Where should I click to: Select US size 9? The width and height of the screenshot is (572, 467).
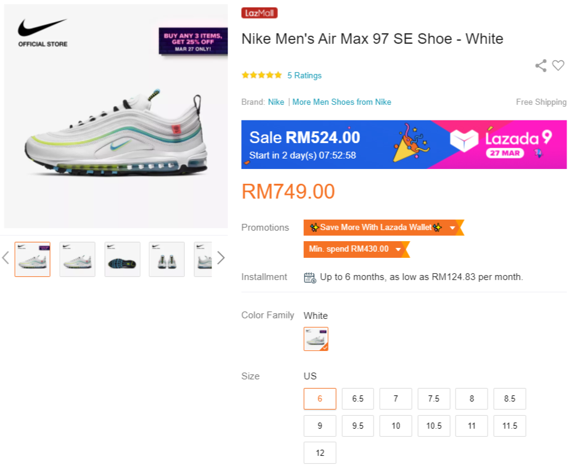click(x=320, y=426)
